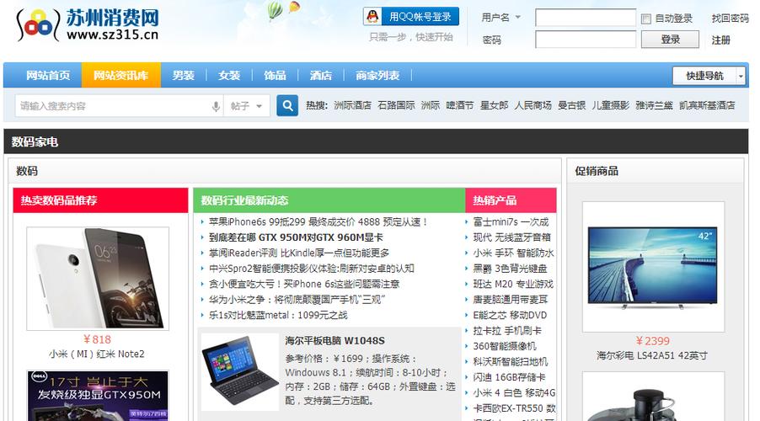Image resolution: width=760 pixels, height=421 pixels.
Task: Click the QQ penguin login icon
Action: click(x=372, y=17)
